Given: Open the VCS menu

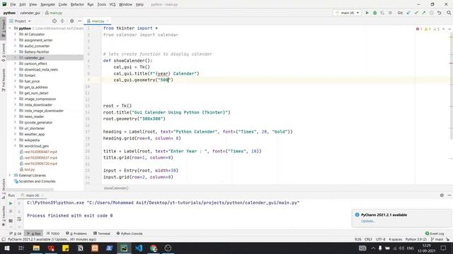Looking at the screenshot, I should tap(113, 5).
